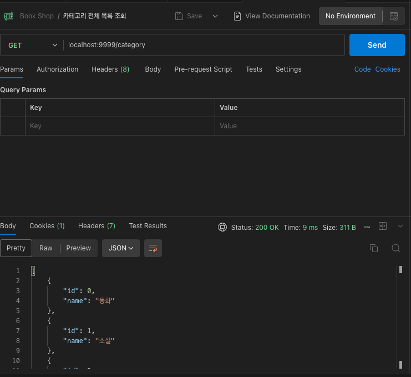The width and height of the screenshot is (411, 377).
Task: Open the Tests tab
Action: 253,69
